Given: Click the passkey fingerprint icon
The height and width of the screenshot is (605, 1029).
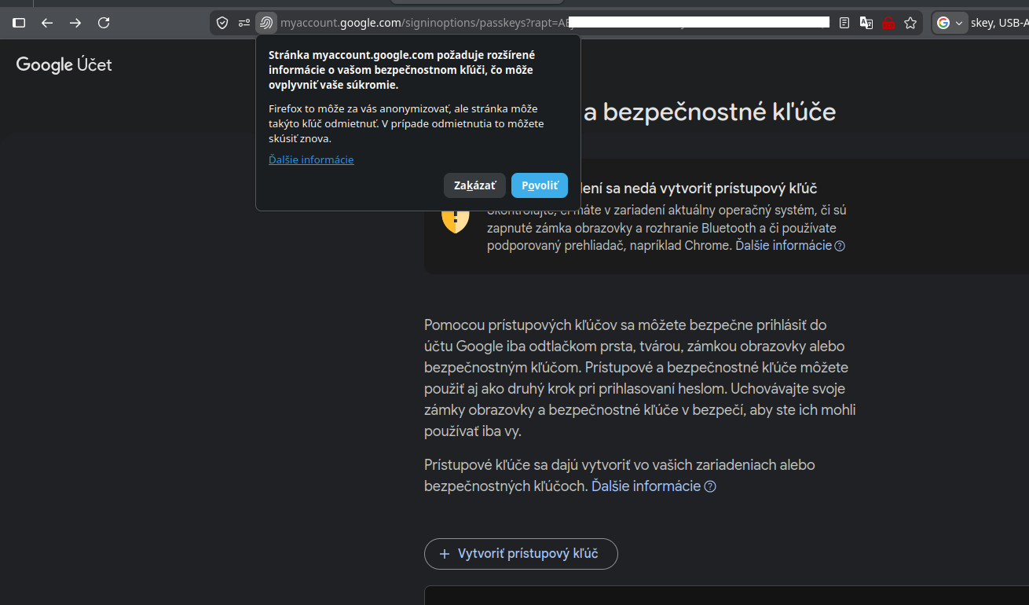Looking at the screenshot, I should tap(266, 23).
